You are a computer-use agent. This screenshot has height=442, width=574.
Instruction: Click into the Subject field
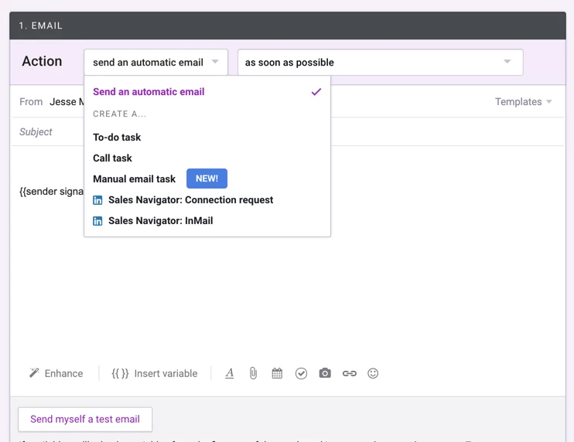coord(48,131)
